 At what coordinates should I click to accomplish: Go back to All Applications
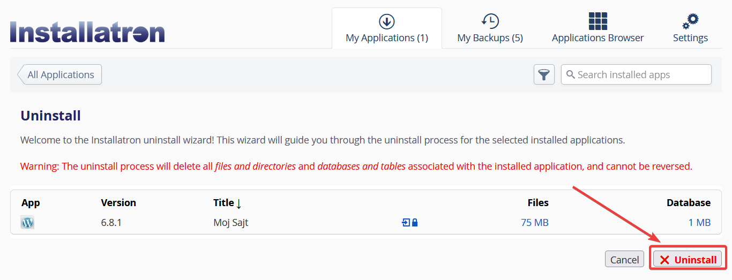point(59,74)
